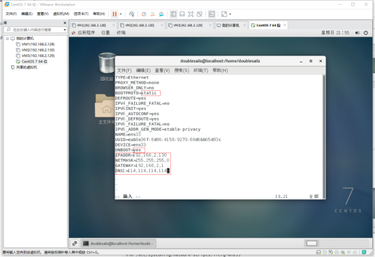Click the terminal vertical scrollbar
Screen dimensions: 375x257
(324, 137)
